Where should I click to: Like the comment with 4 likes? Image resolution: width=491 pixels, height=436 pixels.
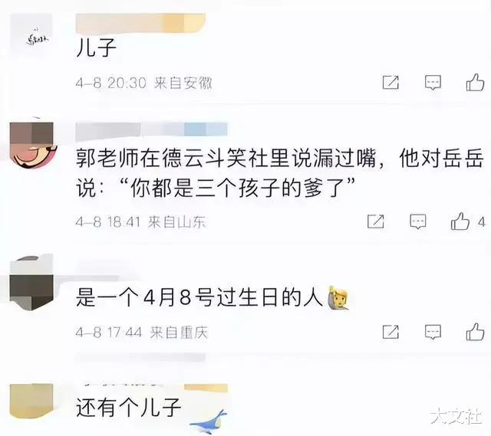[x=460, y=221]
